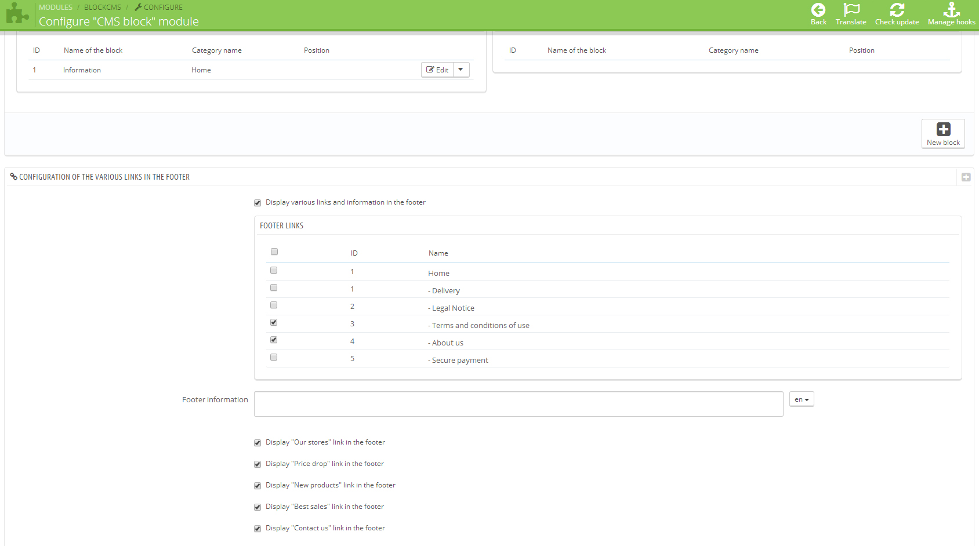This screenshot has height=546, width=979.
Task: Click the New block plus icon
Action: [943, 129]
